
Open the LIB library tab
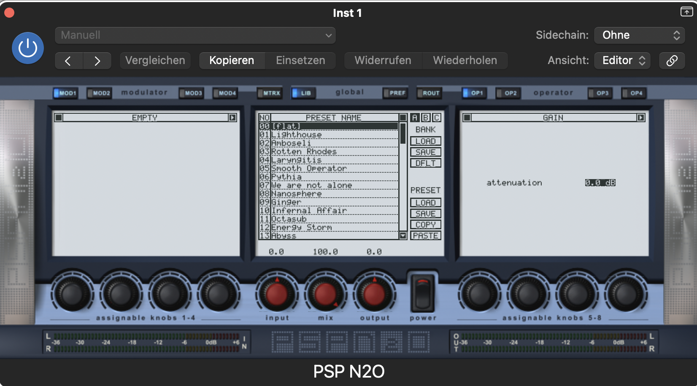304,93
